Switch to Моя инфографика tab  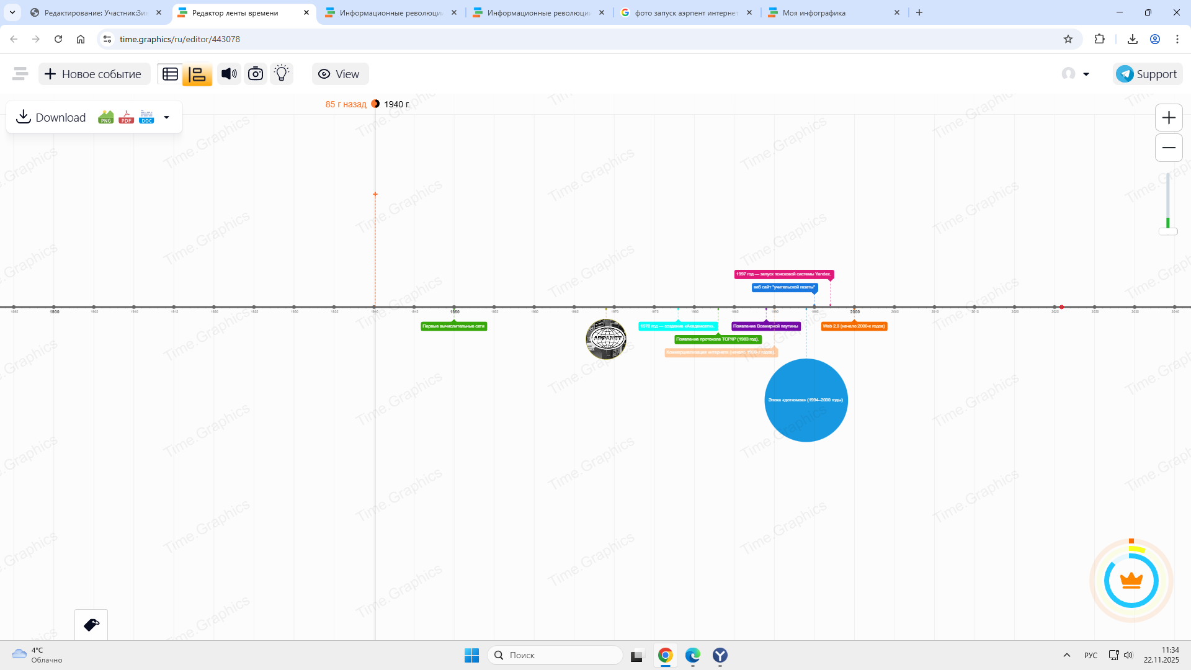point(814,12)
